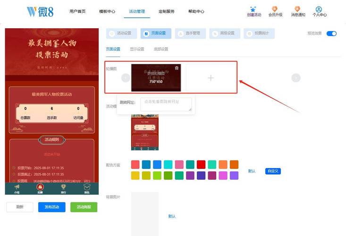Open 消息通知 notification icon
The image size is (346, 236).
tap(297, 9)
